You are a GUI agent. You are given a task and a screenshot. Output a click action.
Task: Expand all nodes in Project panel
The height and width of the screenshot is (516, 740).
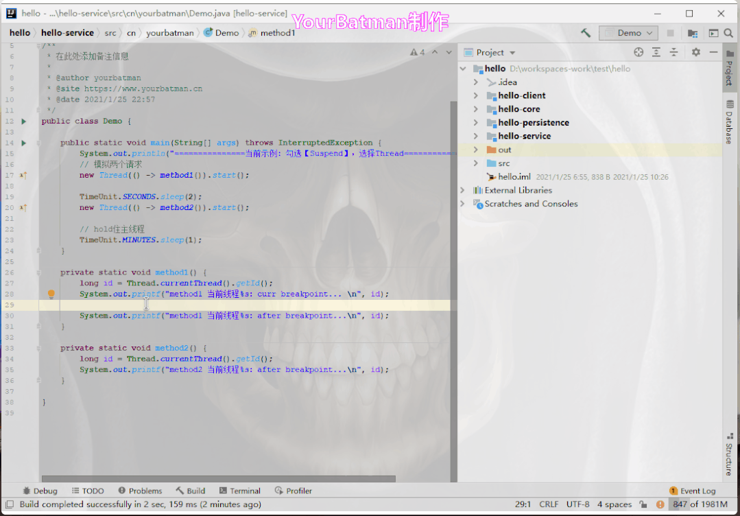pos(656,52)
